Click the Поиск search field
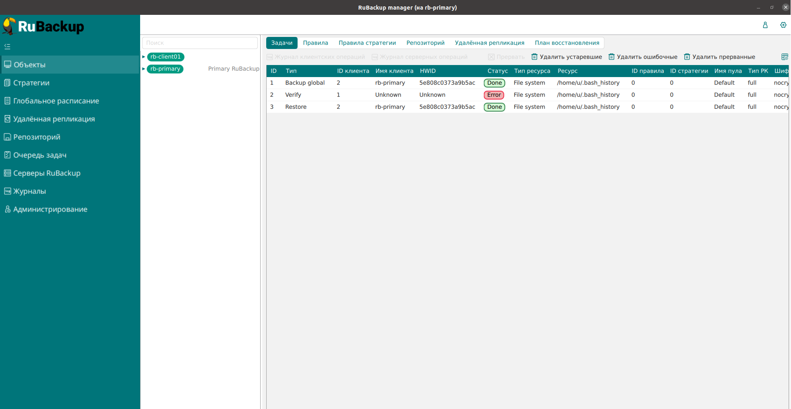 200,43
